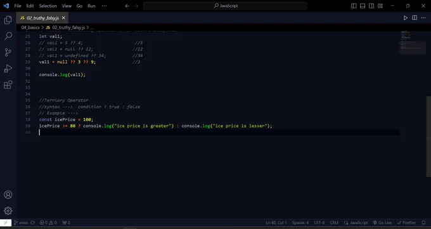Toggle the bottom panel layout icon
Viewport: 431px width, 229px height.
pyautogui.click(x=363, y=6)
